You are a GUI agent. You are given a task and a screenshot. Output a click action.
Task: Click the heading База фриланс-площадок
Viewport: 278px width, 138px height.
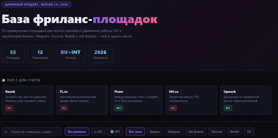(80, 19)
